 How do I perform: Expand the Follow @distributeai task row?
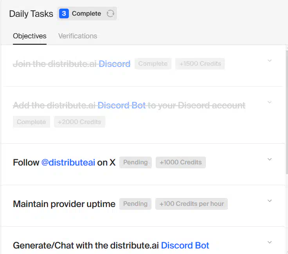tap(270, 159)
